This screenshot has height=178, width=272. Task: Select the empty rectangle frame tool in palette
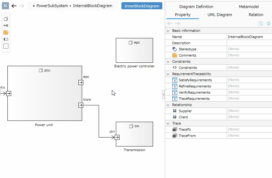point(6,46)
